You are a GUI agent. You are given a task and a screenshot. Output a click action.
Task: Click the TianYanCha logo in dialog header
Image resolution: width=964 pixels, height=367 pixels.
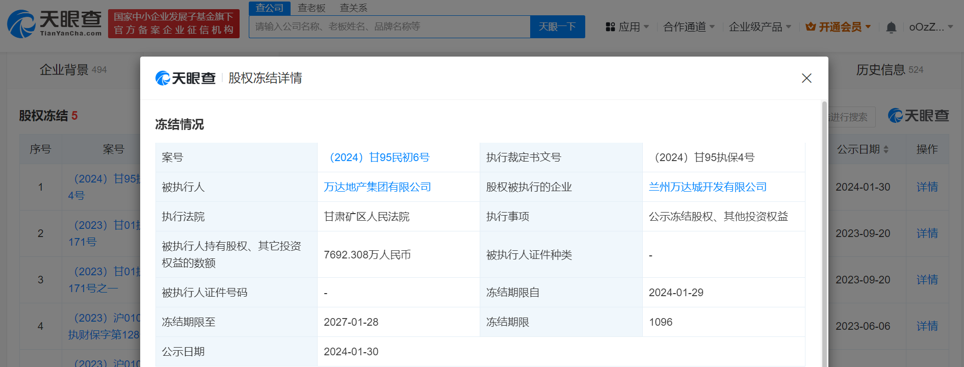pos(186,78)
